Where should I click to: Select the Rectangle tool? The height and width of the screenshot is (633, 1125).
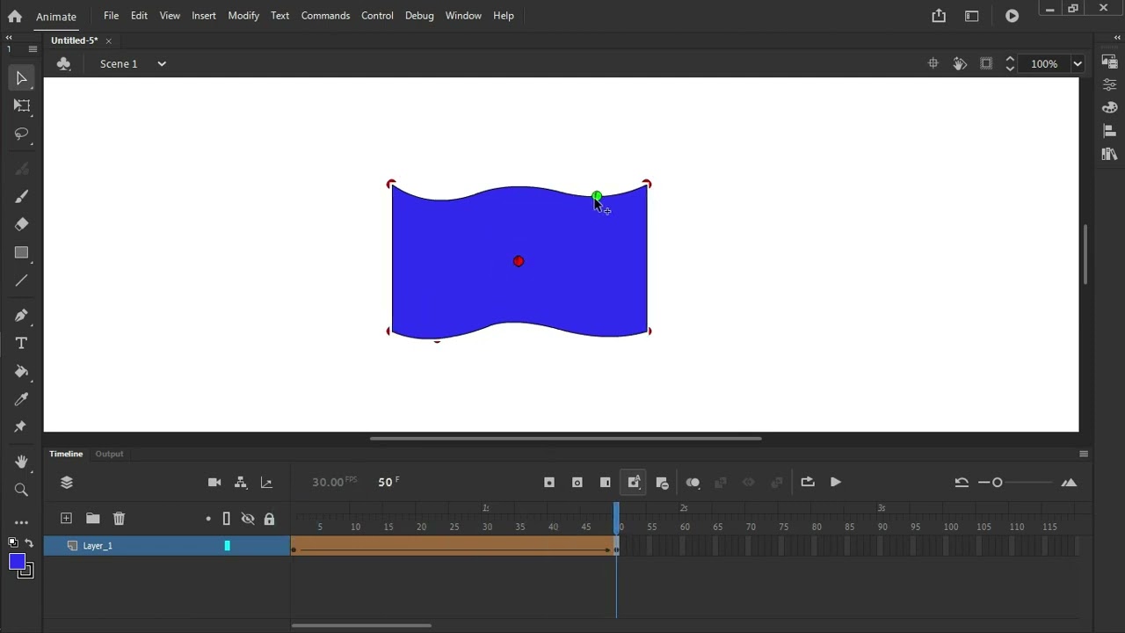click(21, 253)
